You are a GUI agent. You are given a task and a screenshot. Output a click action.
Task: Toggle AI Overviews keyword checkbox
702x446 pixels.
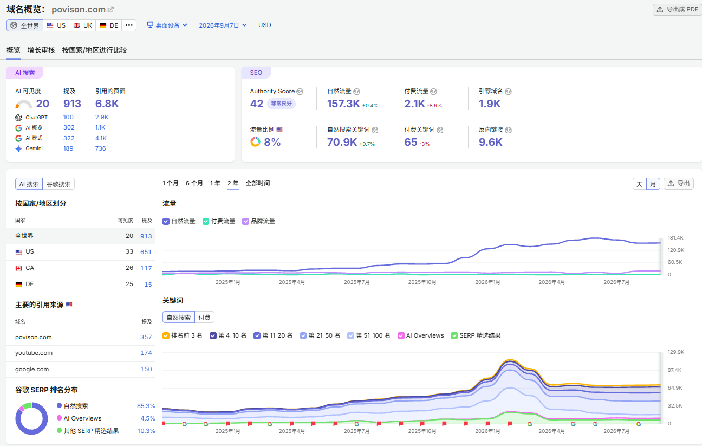point(401,335)
